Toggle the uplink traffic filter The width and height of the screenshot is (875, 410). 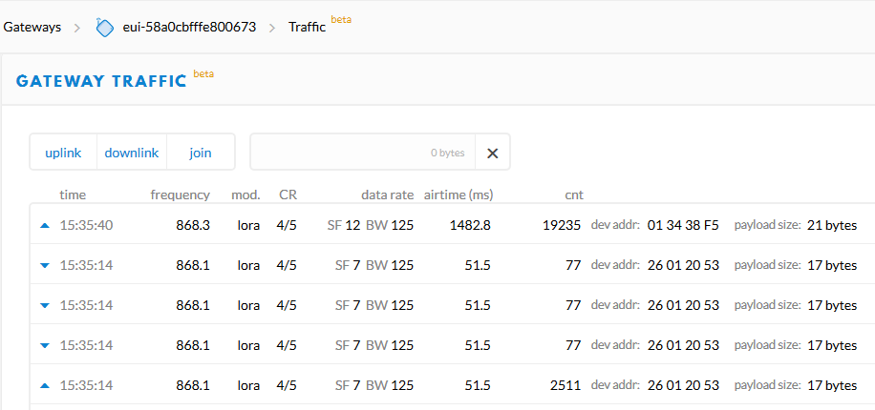pos(63,153)
